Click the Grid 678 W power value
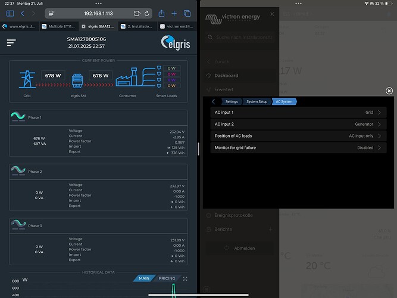Viewport: 397px width, 298px height. coord(53,76)
